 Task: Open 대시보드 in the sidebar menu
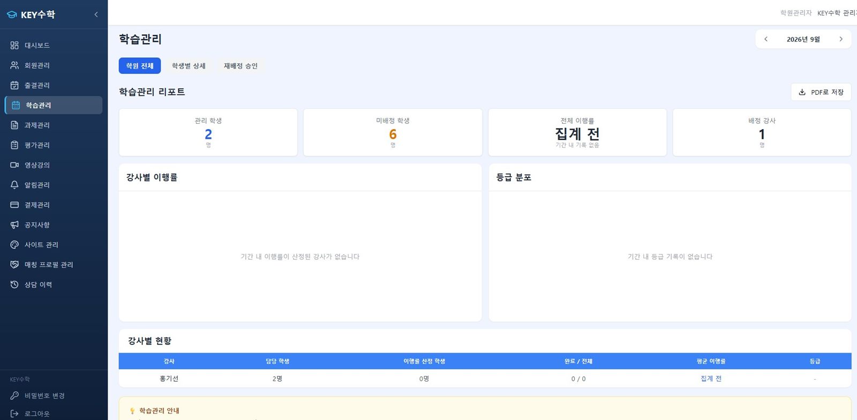click(54, 46)
